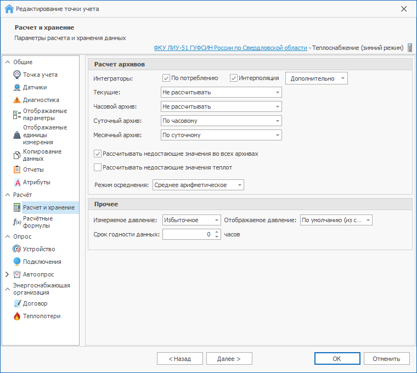417x373 pixels.
Task: Uncheck the По потреблению checkbox
Action: tap(166, 78)
